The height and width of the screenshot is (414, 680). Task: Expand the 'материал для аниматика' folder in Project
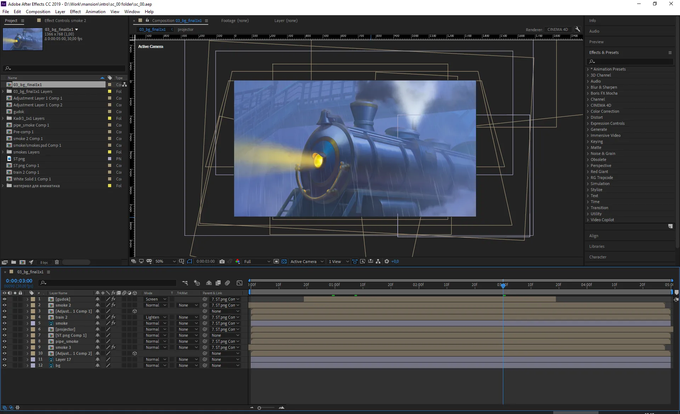(3, 186)
